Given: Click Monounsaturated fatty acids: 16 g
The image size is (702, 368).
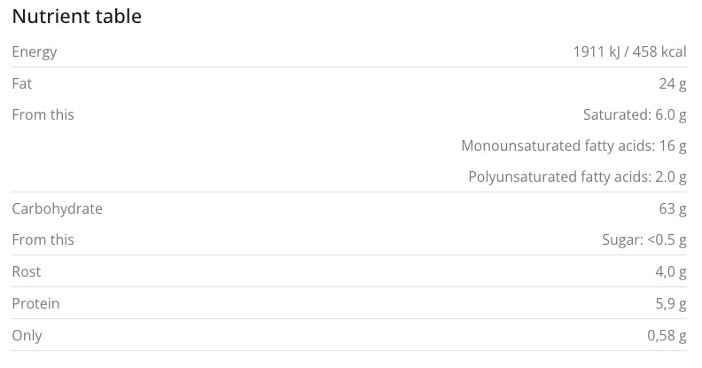Looking at the screenshot, I should click(x=573, y=145).
